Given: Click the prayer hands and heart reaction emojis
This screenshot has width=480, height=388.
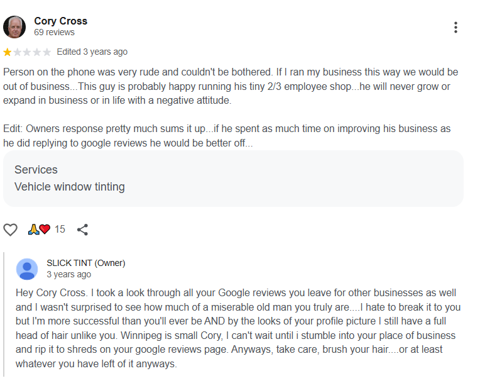Looking at the screenshot, I should 39,230.
